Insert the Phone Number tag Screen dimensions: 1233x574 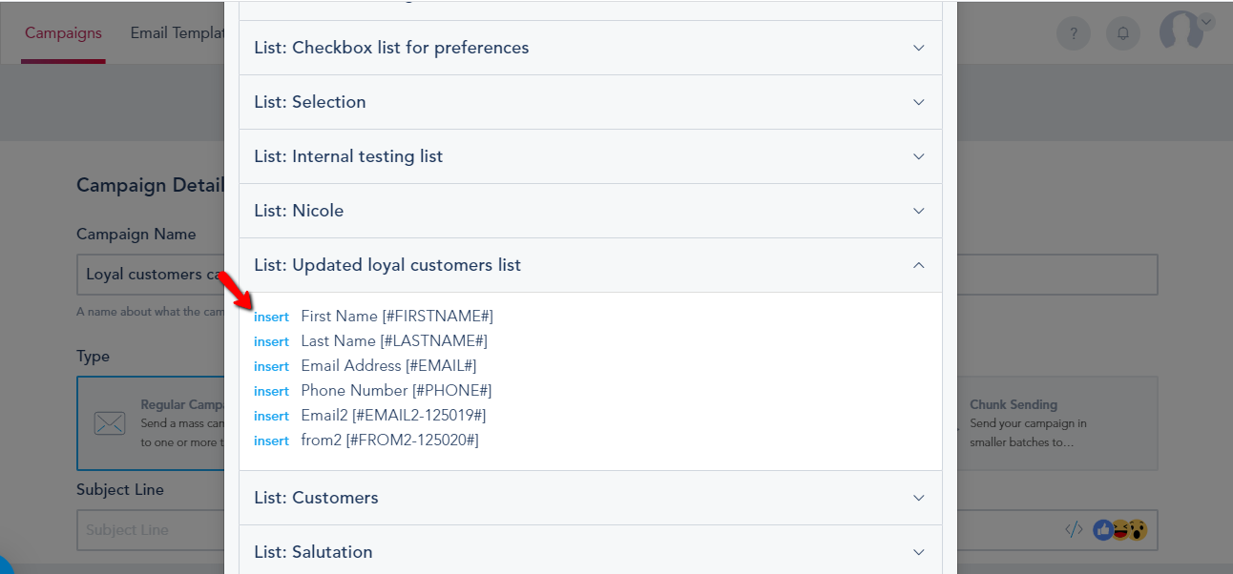tap(271, 392)
